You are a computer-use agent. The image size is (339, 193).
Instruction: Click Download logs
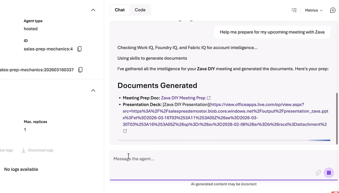37,150
